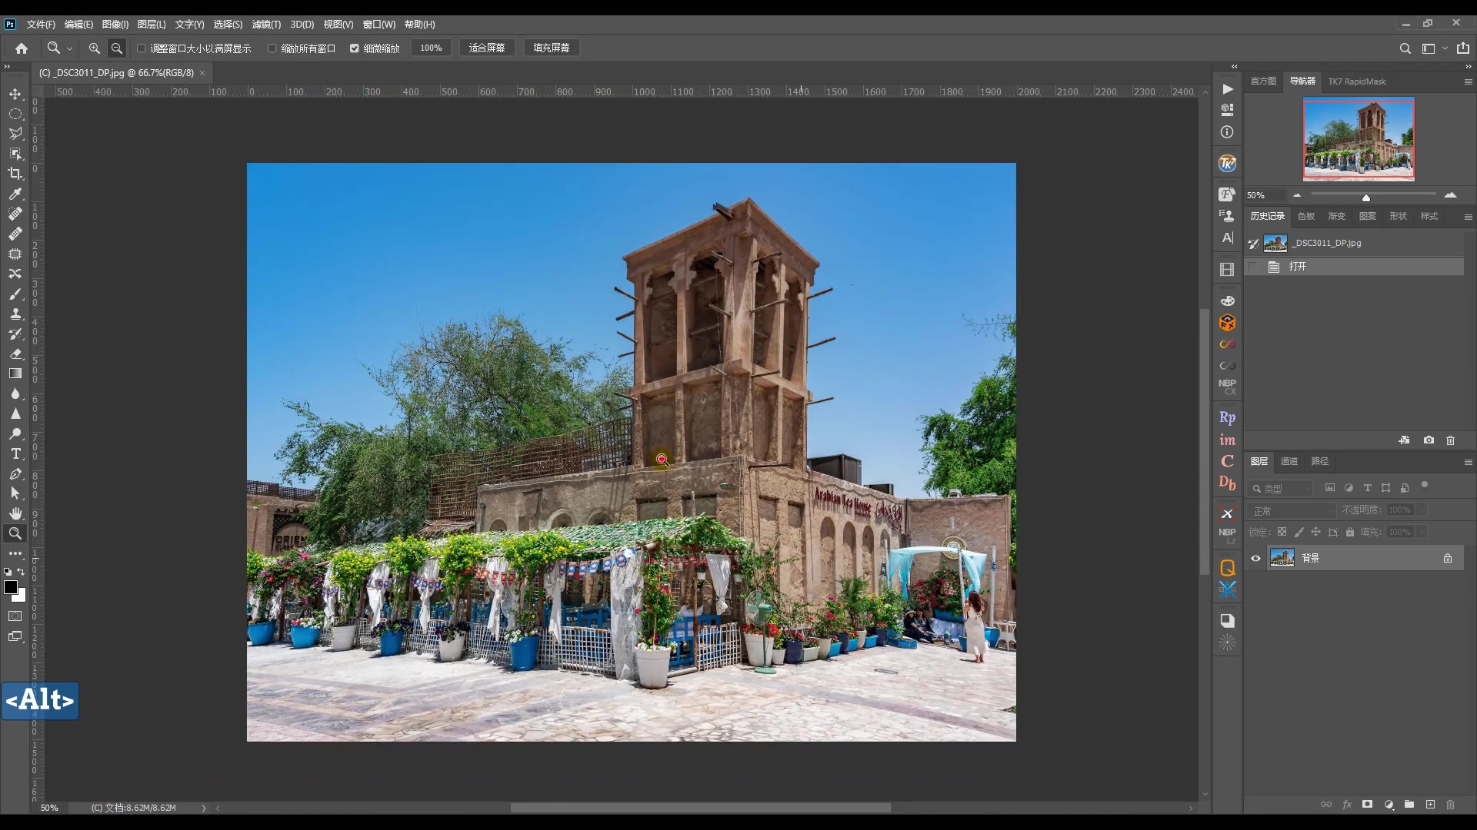Open the layer filter 类型 dropdown
The height and width of the screenshot is (830, 1477).
1282,489
